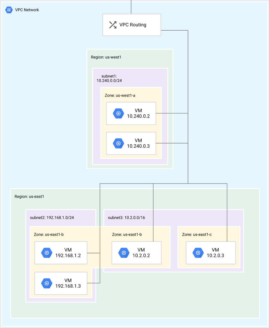Select the VM 192.168.1.3 text
Viewport: 269px width, 328px height.
click(68, 283)
